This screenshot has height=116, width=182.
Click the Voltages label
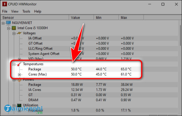click(x=29, y=33)
